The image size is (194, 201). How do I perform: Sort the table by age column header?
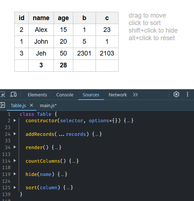[63, 18]
